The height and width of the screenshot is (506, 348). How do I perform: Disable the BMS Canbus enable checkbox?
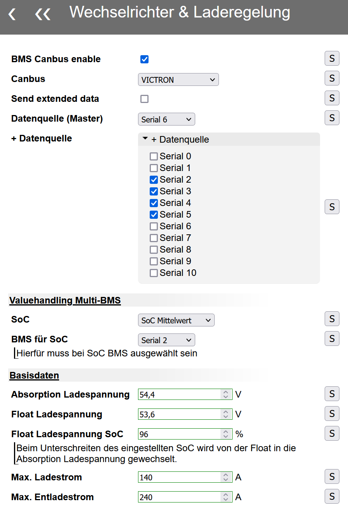[x=145, y=59]
